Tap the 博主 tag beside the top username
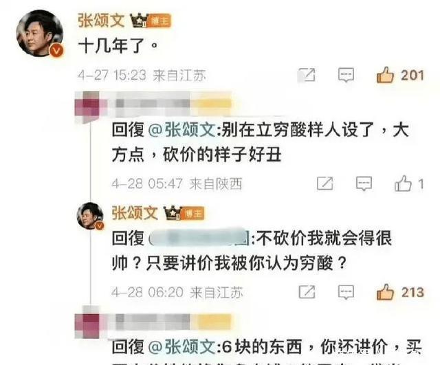The height and width of the screenshot is (365, 440). coord(159,21)
